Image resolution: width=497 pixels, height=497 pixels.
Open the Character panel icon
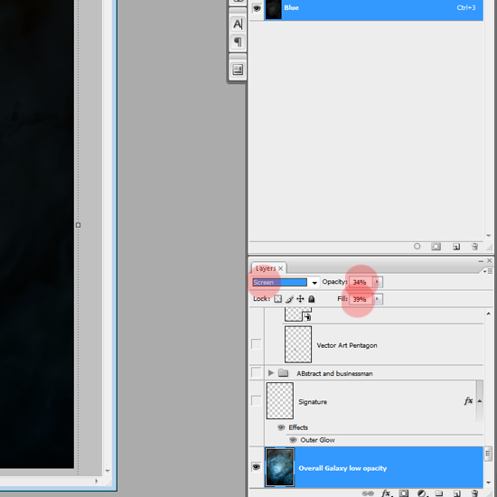click(238, 24)
